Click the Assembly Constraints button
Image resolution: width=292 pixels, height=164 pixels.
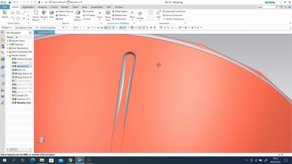click(x=174, y=11)
